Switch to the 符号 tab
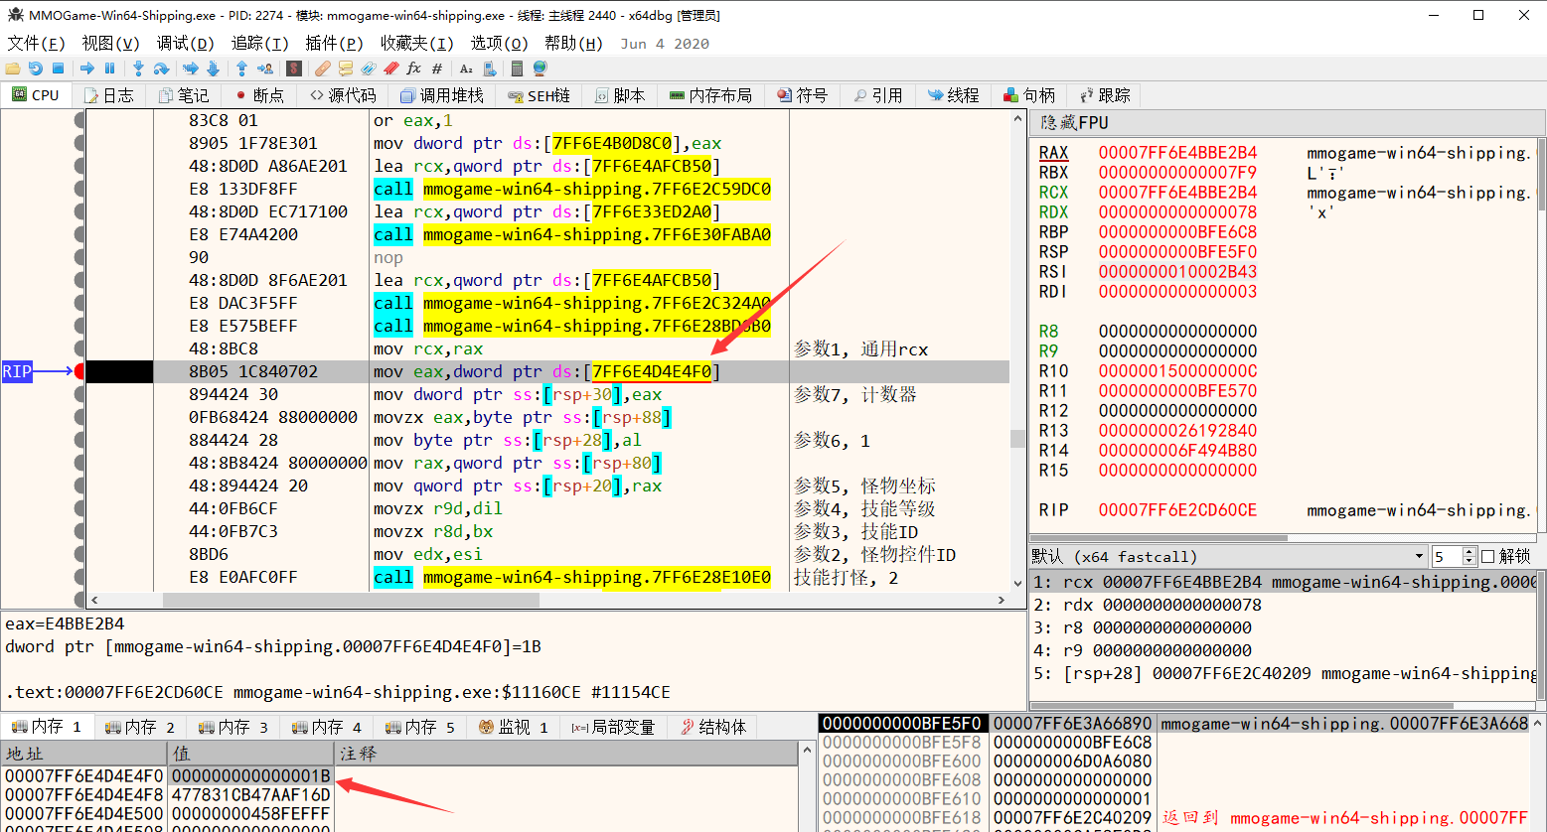Viewport: 1547px width, 832px height. point(803,95)
